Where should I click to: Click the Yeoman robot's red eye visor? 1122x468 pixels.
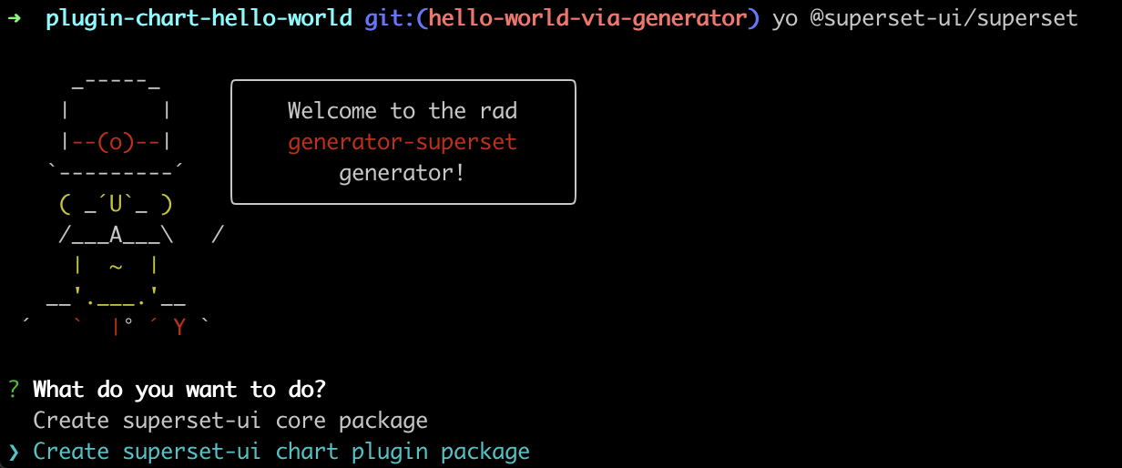click(116, 142)
